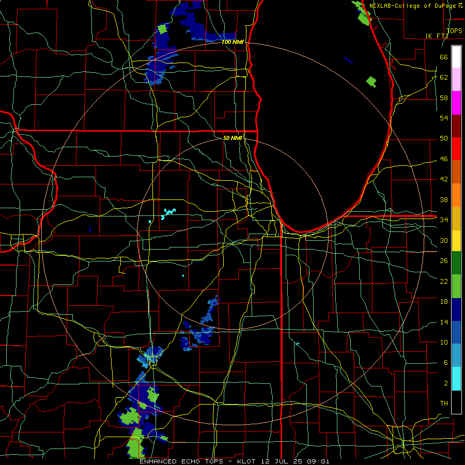
Task: Click the navy blue legend swatch
Action: click(456, 309)
